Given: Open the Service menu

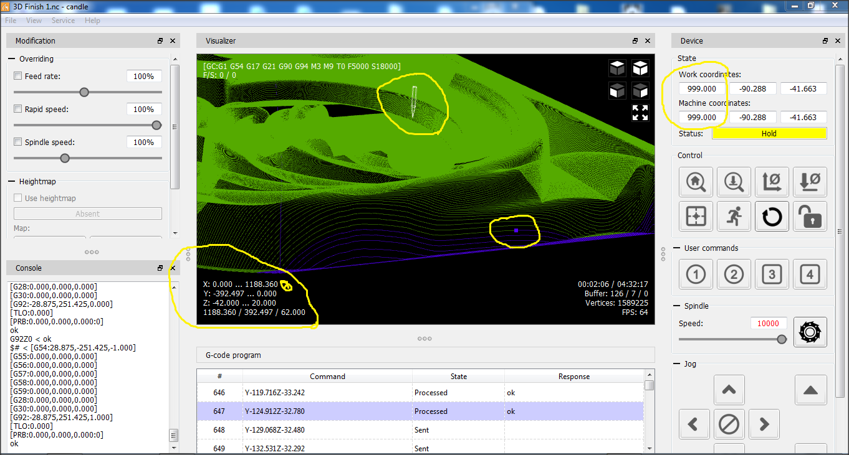Looking at the screenshot, I should (63, 21).
